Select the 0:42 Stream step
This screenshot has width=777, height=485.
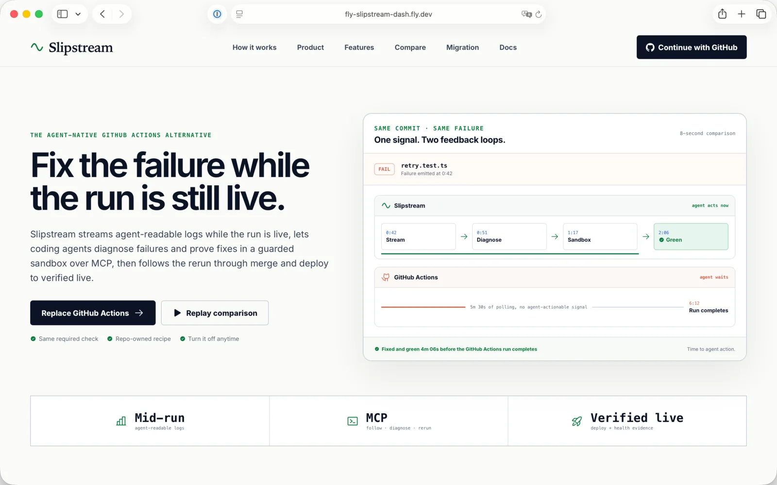point(418,236)
